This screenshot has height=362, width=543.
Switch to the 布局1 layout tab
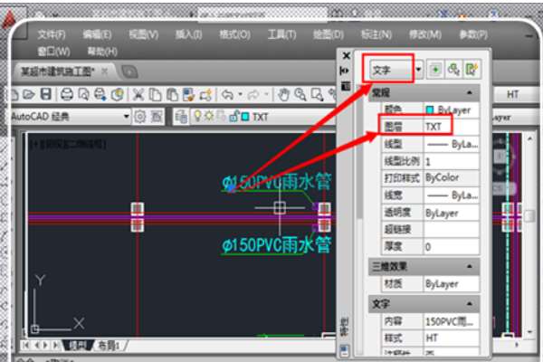[110, 346]
